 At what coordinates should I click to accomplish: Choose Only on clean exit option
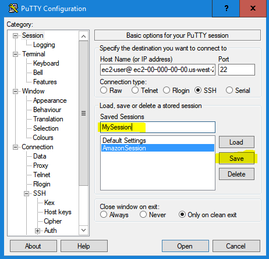pyautogui.click(x=182, y=214)
